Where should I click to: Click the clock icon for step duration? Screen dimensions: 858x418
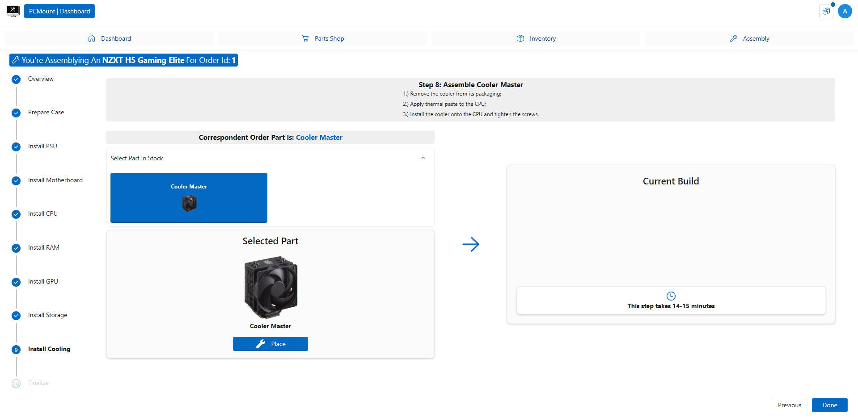[671, 296]
